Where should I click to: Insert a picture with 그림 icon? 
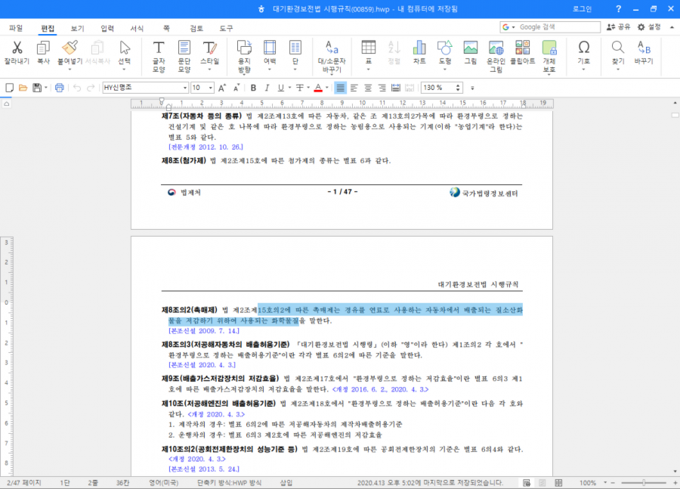(471, 48)
